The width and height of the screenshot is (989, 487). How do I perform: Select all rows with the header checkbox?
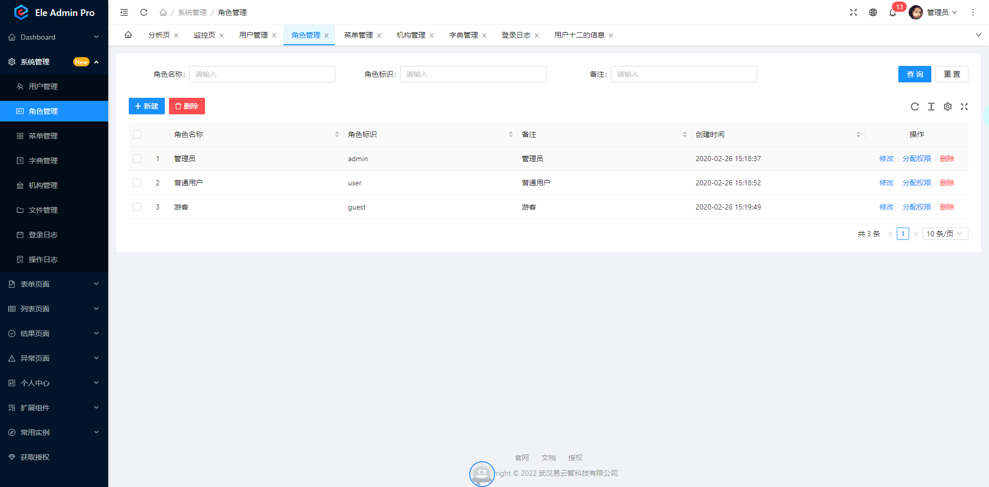pyautogui.click(x=137, y=134)
